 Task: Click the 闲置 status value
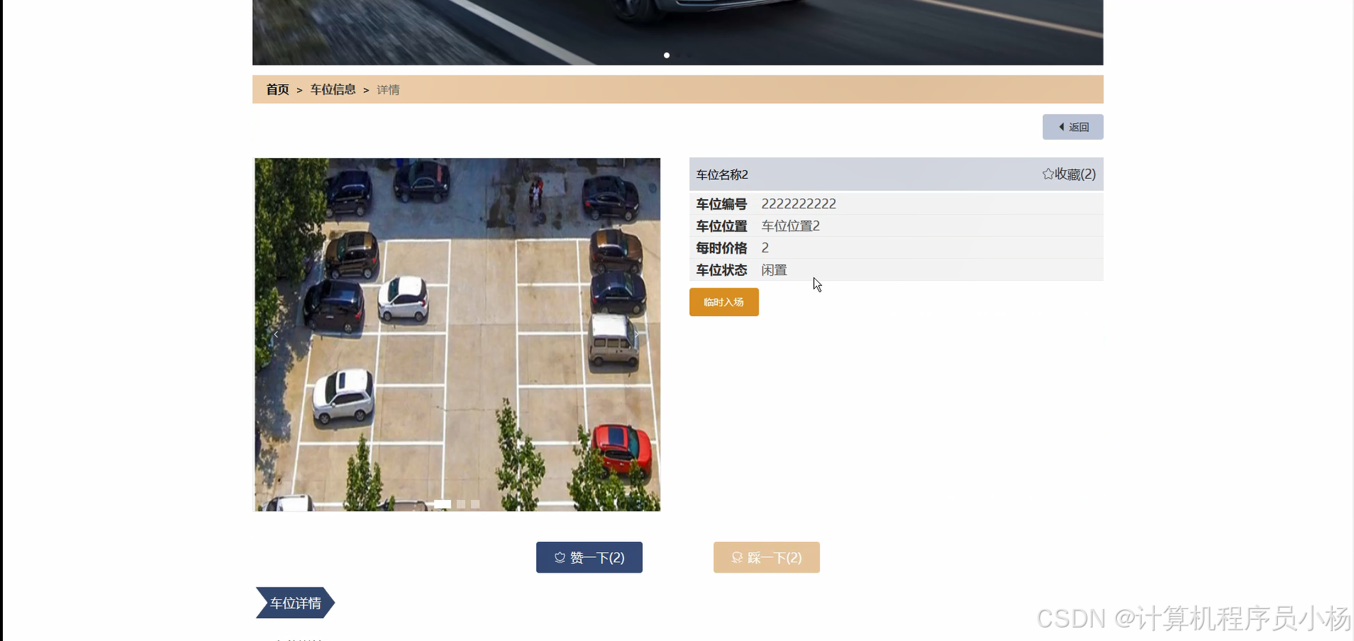(774, 270)
